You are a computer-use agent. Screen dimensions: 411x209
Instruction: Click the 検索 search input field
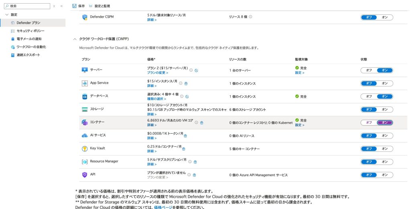28,6
